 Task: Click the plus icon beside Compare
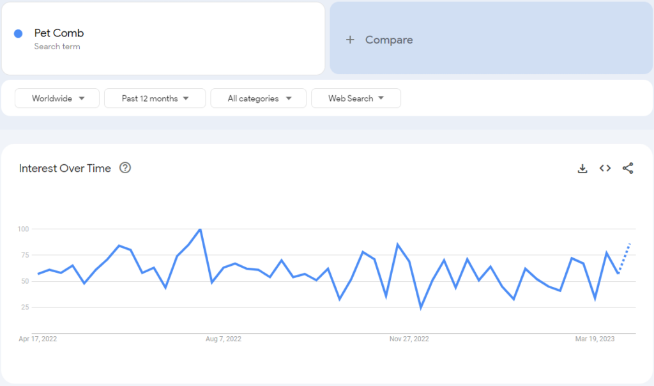[350, 40]
